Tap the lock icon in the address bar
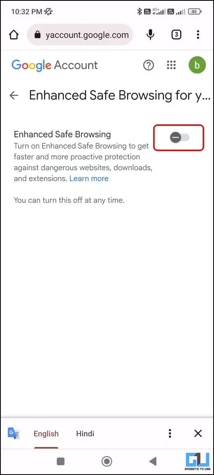This screenshot has width=214, height=475. coord(38,35)
